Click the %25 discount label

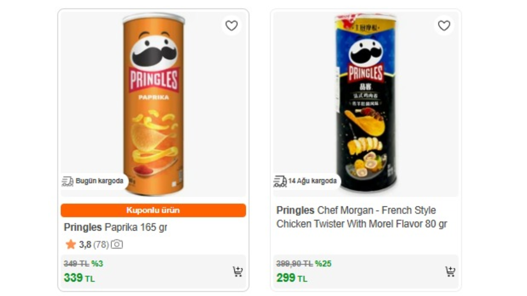pos(323,264)
